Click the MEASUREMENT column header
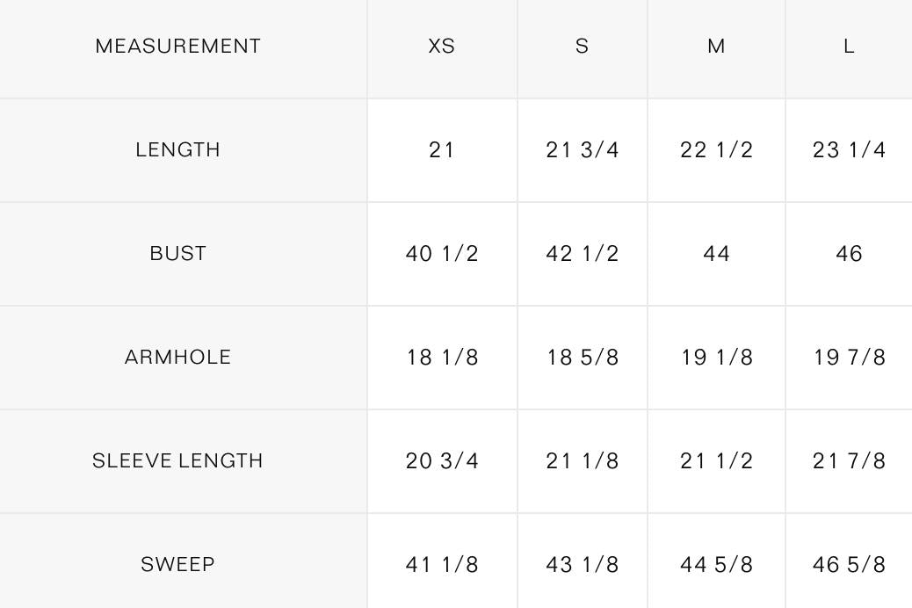The height and width of the screenshot is (608, 912). pyautogui.click(x=177, y=46)
